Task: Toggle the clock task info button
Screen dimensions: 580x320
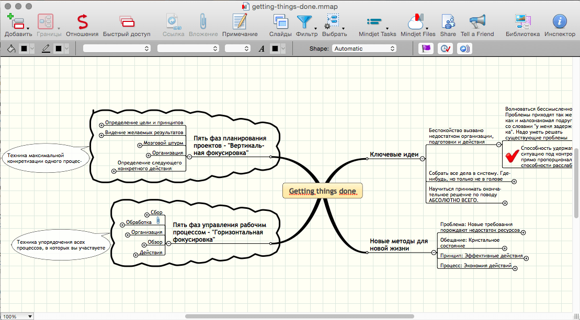Action: [446, 49]
